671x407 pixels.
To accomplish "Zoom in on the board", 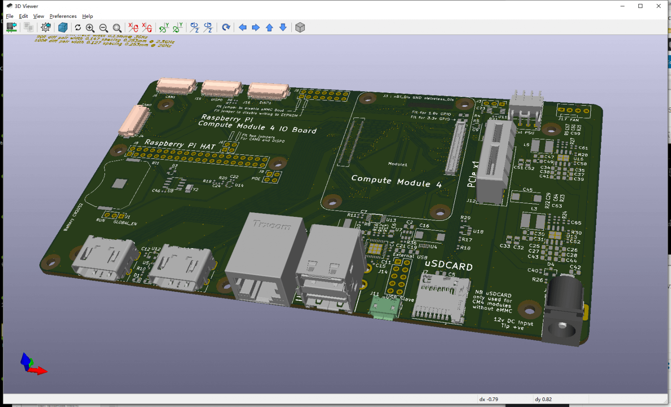I will tap(90, 27).
